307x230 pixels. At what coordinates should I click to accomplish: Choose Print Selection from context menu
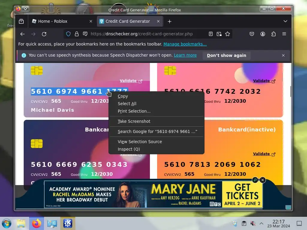pos(156,111)
